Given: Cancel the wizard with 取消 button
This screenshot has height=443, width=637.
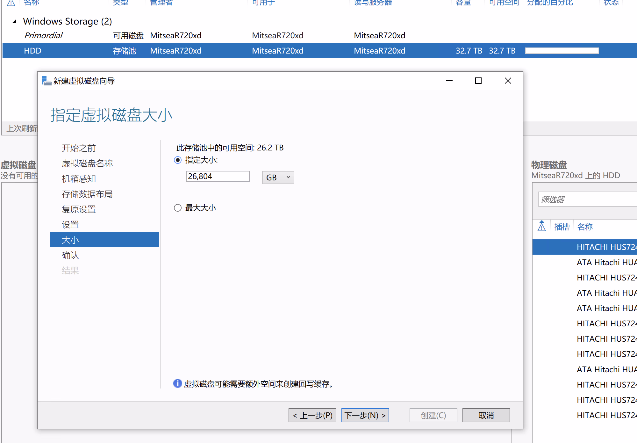Looking at the screenshot, I should click(486, 415).
